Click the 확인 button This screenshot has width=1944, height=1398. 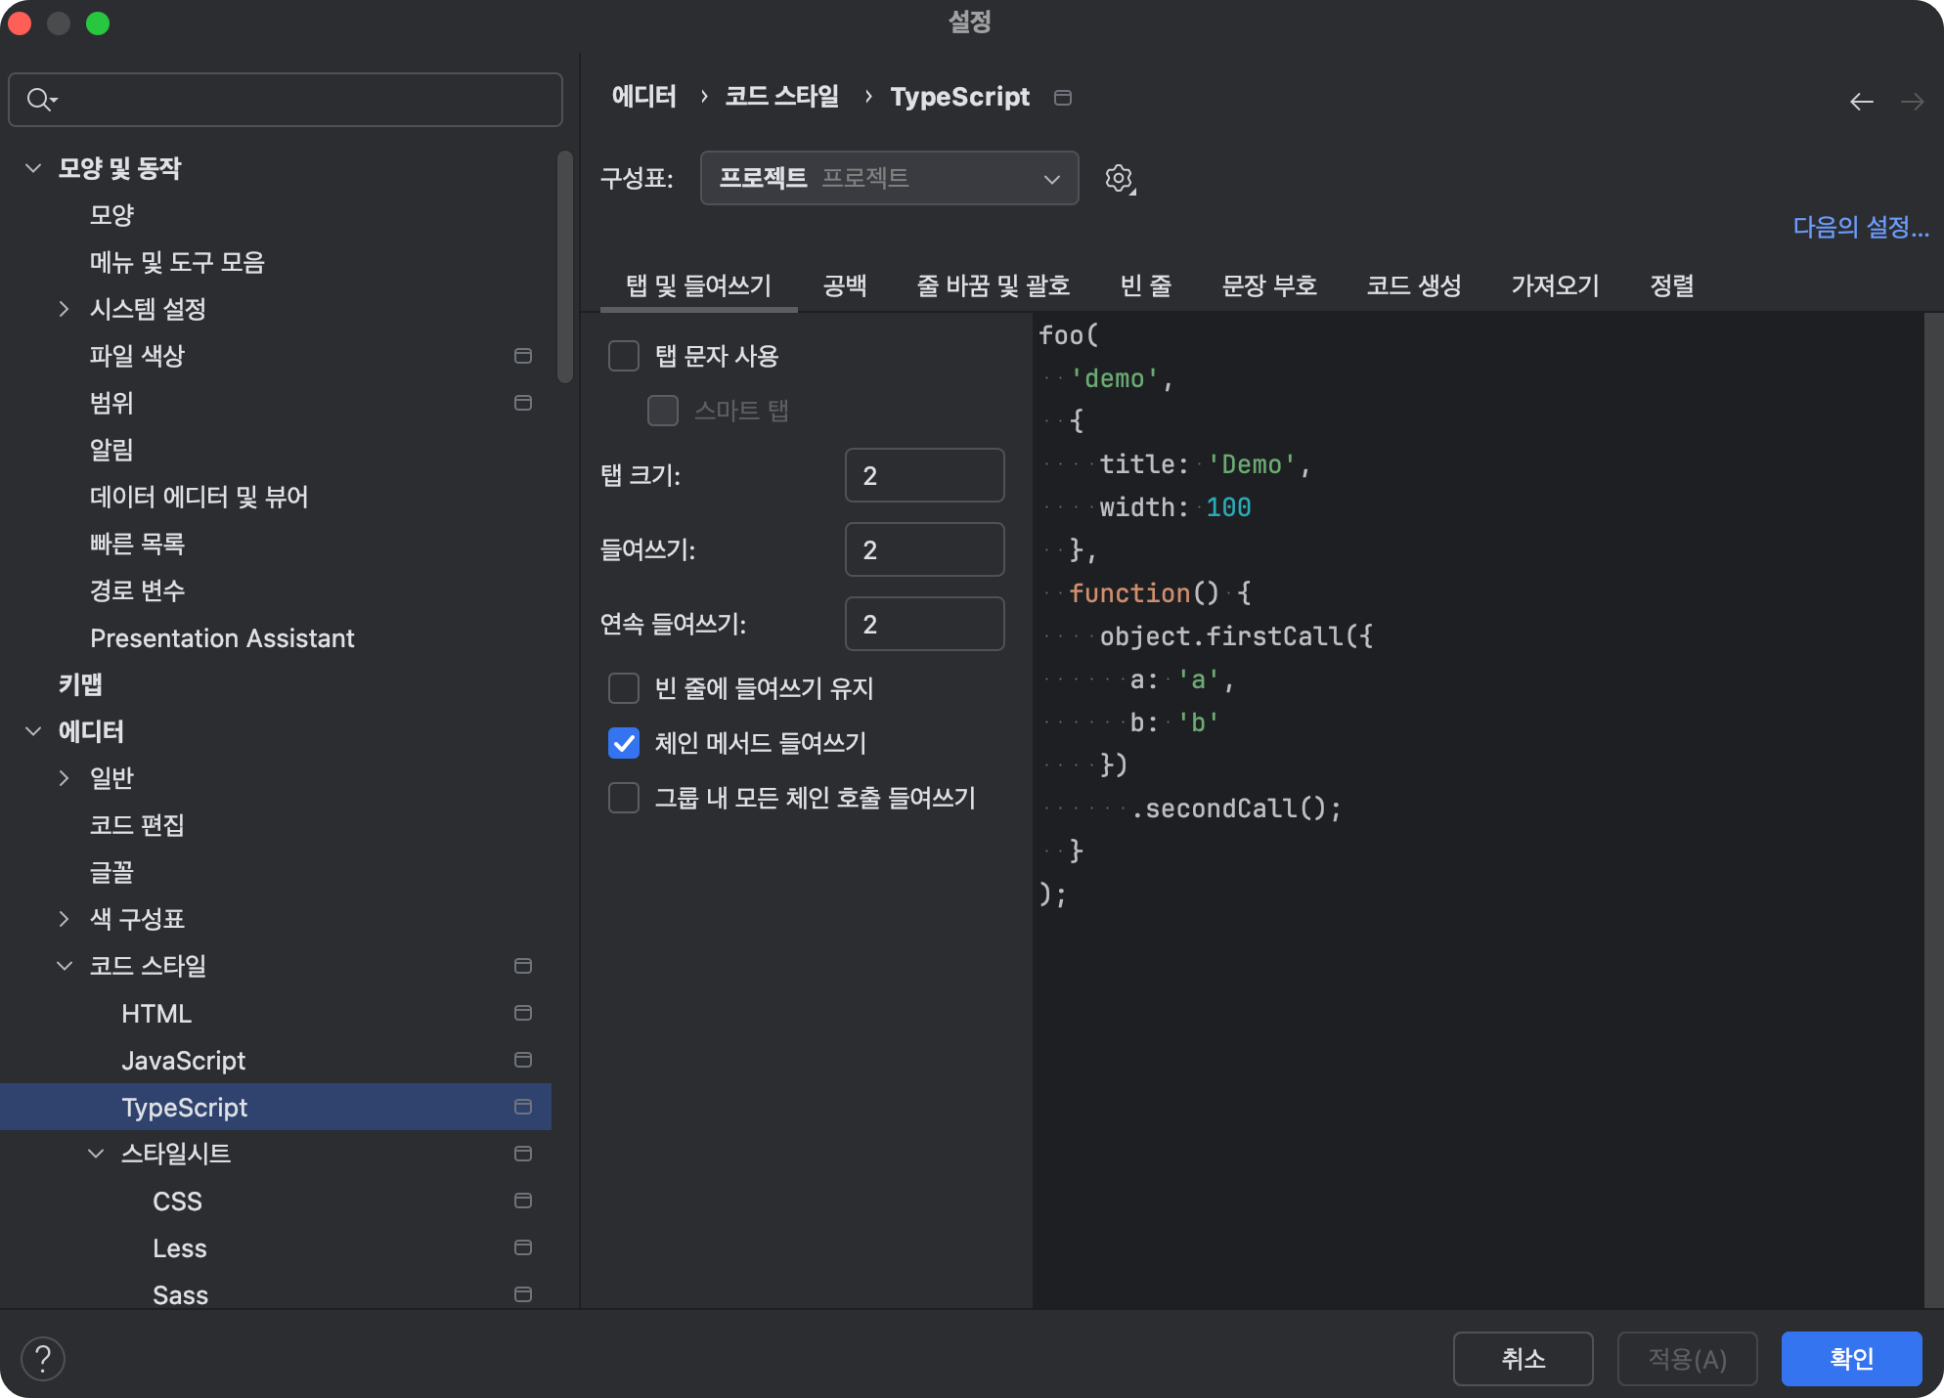click(x=1850, y=1358)
